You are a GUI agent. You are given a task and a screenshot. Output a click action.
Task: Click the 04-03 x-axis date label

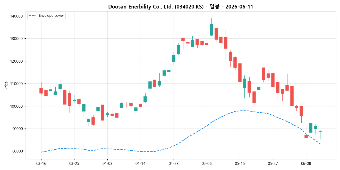(x=107, y=163)
